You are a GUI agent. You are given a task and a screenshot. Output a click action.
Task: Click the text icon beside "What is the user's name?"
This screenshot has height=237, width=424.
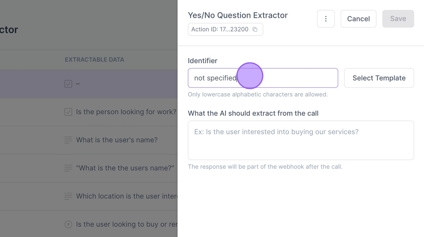tap(68, 140)
